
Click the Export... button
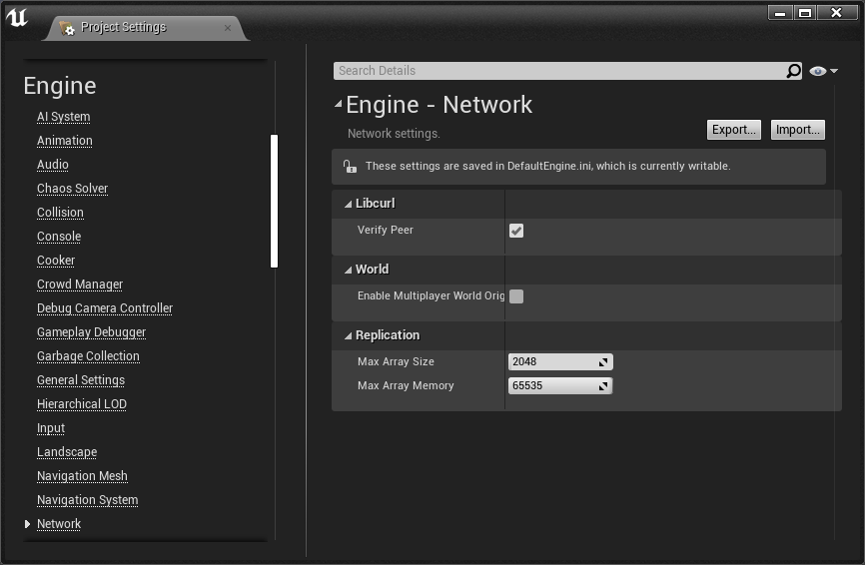coord(734,130)
